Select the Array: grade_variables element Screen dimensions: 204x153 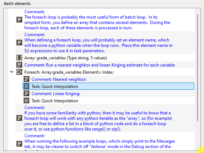point(105,58)
